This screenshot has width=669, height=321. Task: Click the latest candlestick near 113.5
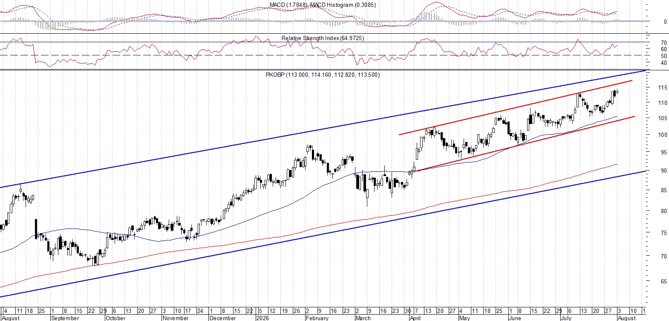pos(617,92)
